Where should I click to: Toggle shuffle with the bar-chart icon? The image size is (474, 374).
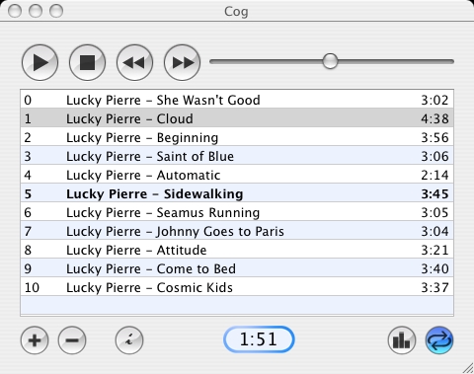(x=402, y=340)
